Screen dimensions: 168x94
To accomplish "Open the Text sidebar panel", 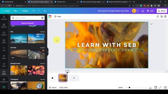I will (4, 49).
